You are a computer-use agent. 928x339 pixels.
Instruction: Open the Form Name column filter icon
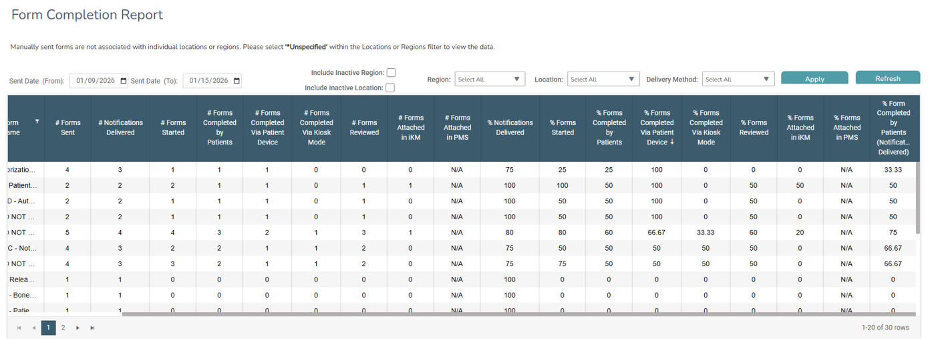pyautogui.click(x=37, y=122)
